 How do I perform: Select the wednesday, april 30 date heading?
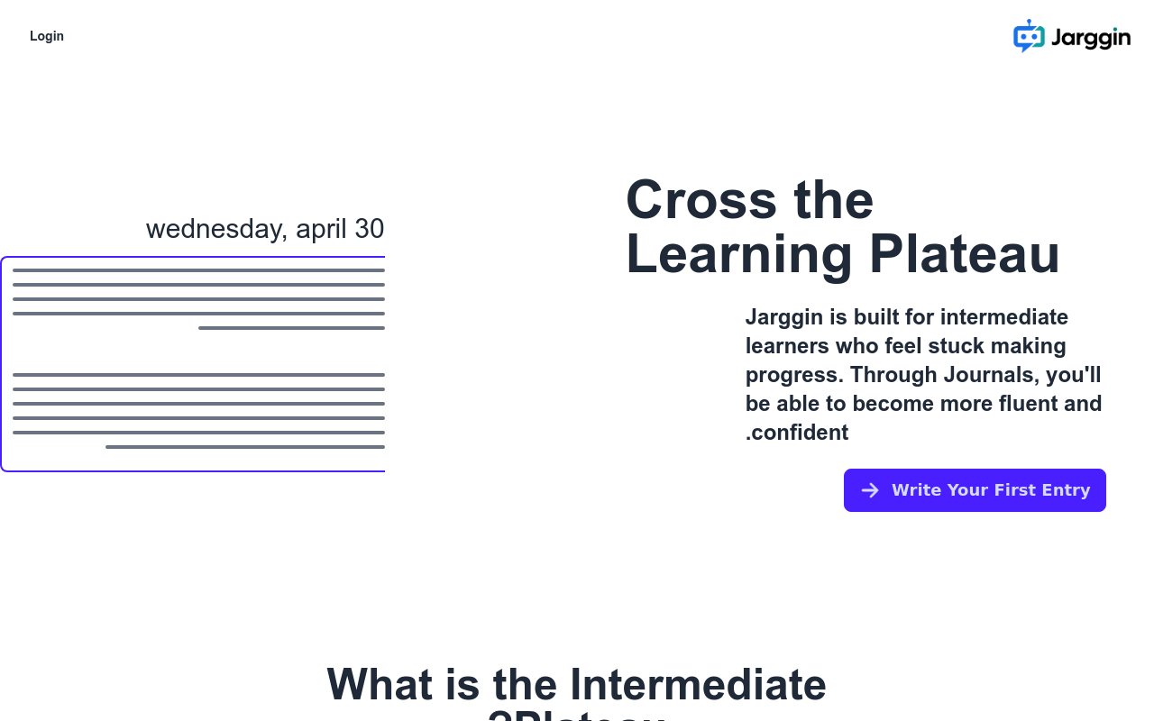coord(265,229)
